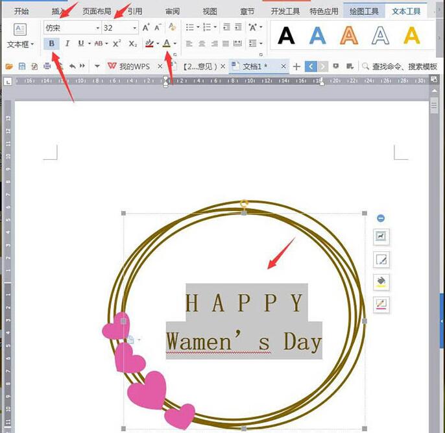Click the layout options icon beside the shape
The width and height of the screenshot is (445, 433).
(381, 237)
